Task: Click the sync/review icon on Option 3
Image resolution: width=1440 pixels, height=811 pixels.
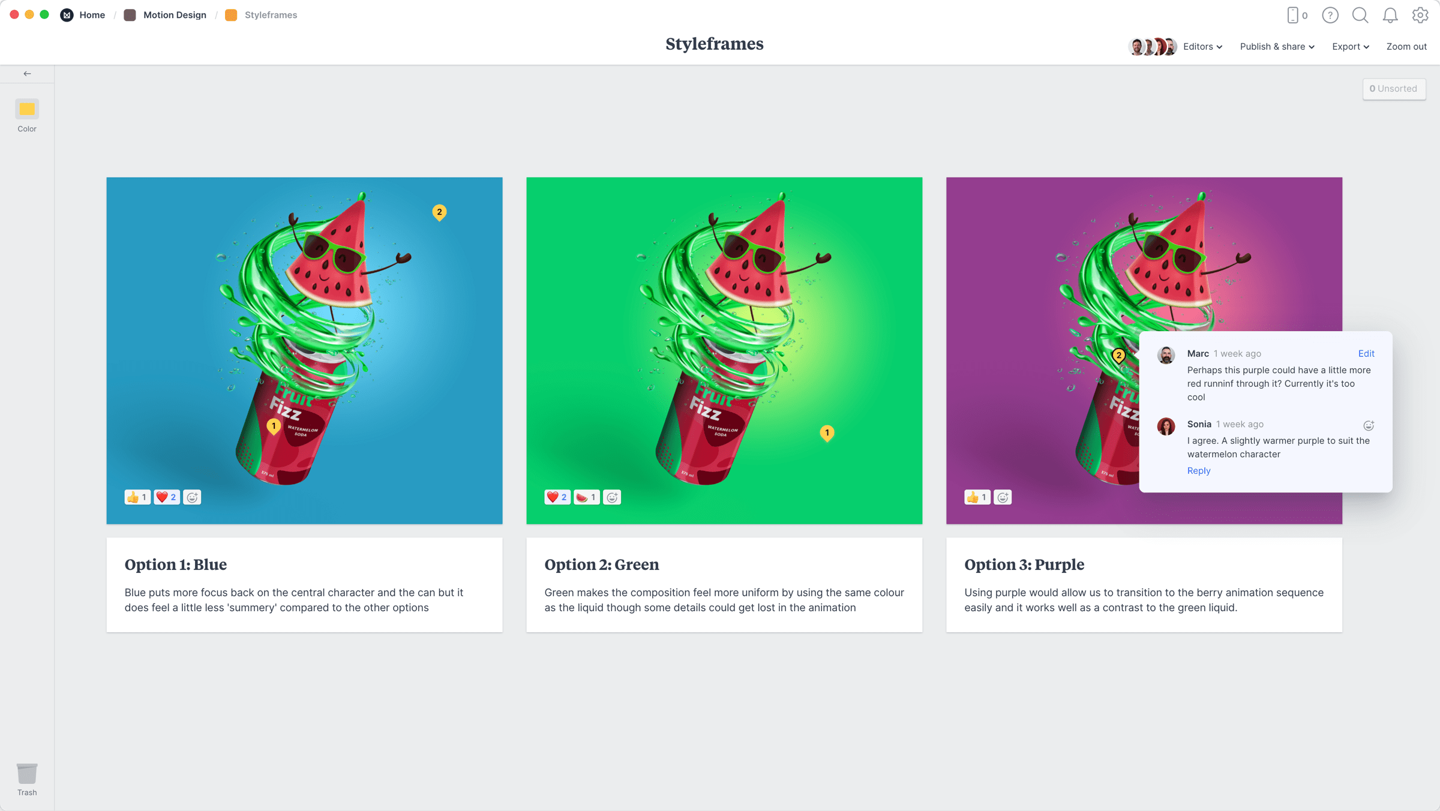Action: (1003, 497)
